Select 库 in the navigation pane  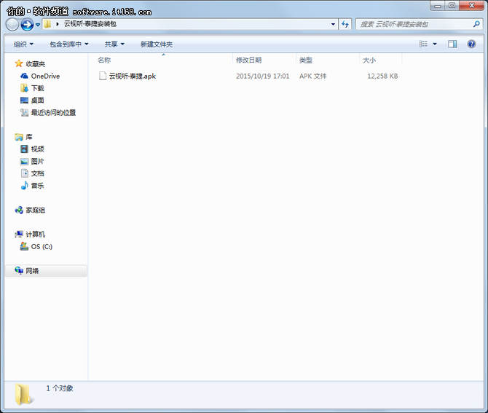click(29, 137)
